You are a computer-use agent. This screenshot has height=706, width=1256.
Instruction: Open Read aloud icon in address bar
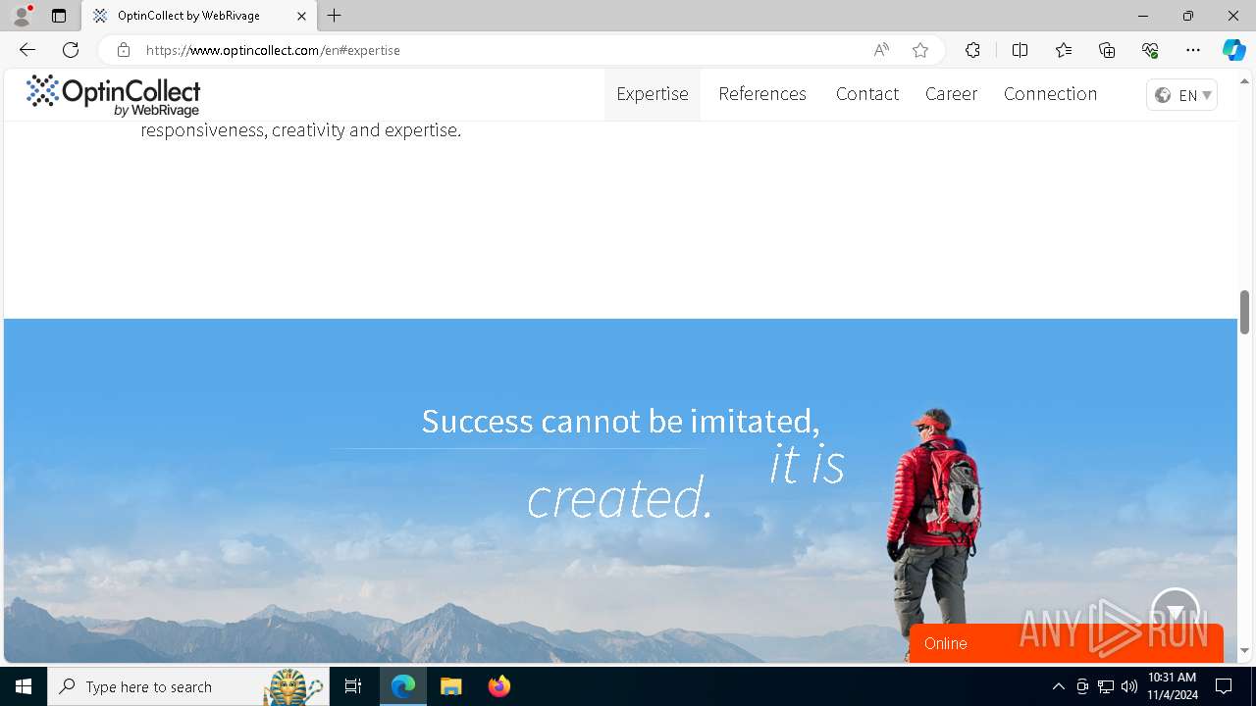click(x=881, y=50)
